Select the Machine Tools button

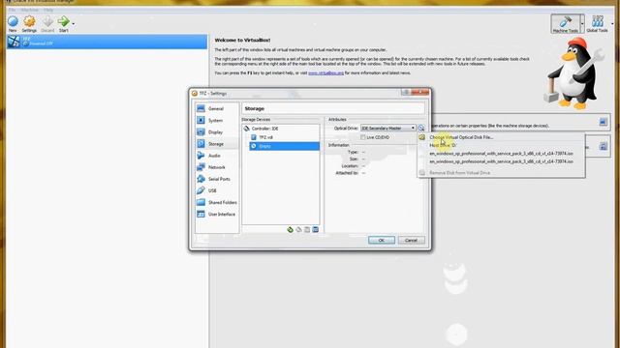(x=565, y=23)
